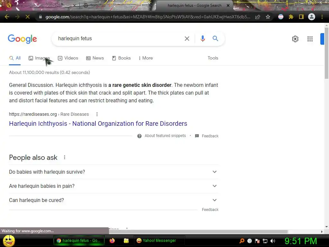
Task: Open the Extensions puzzle icon
Action: [291, 17]
